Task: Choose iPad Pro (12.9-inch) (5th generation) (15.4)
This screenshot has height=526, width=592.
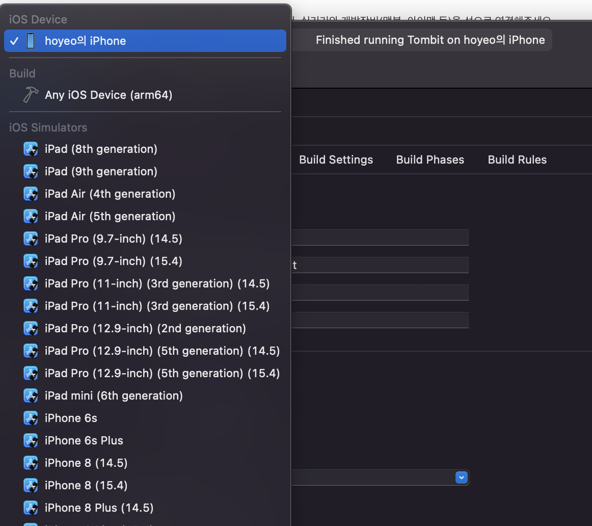Action: (145, 373)
